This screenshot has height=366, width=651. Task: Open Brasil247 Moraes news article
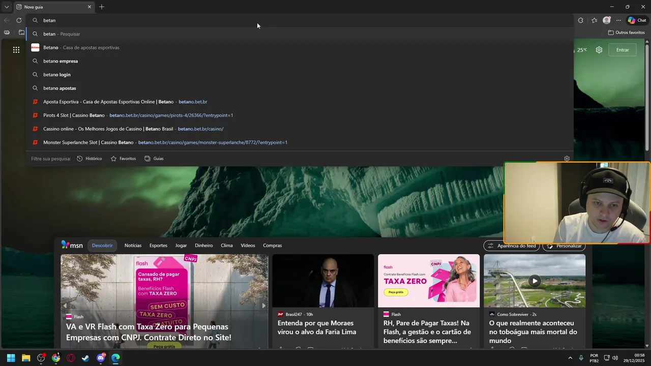coord(323,301)
